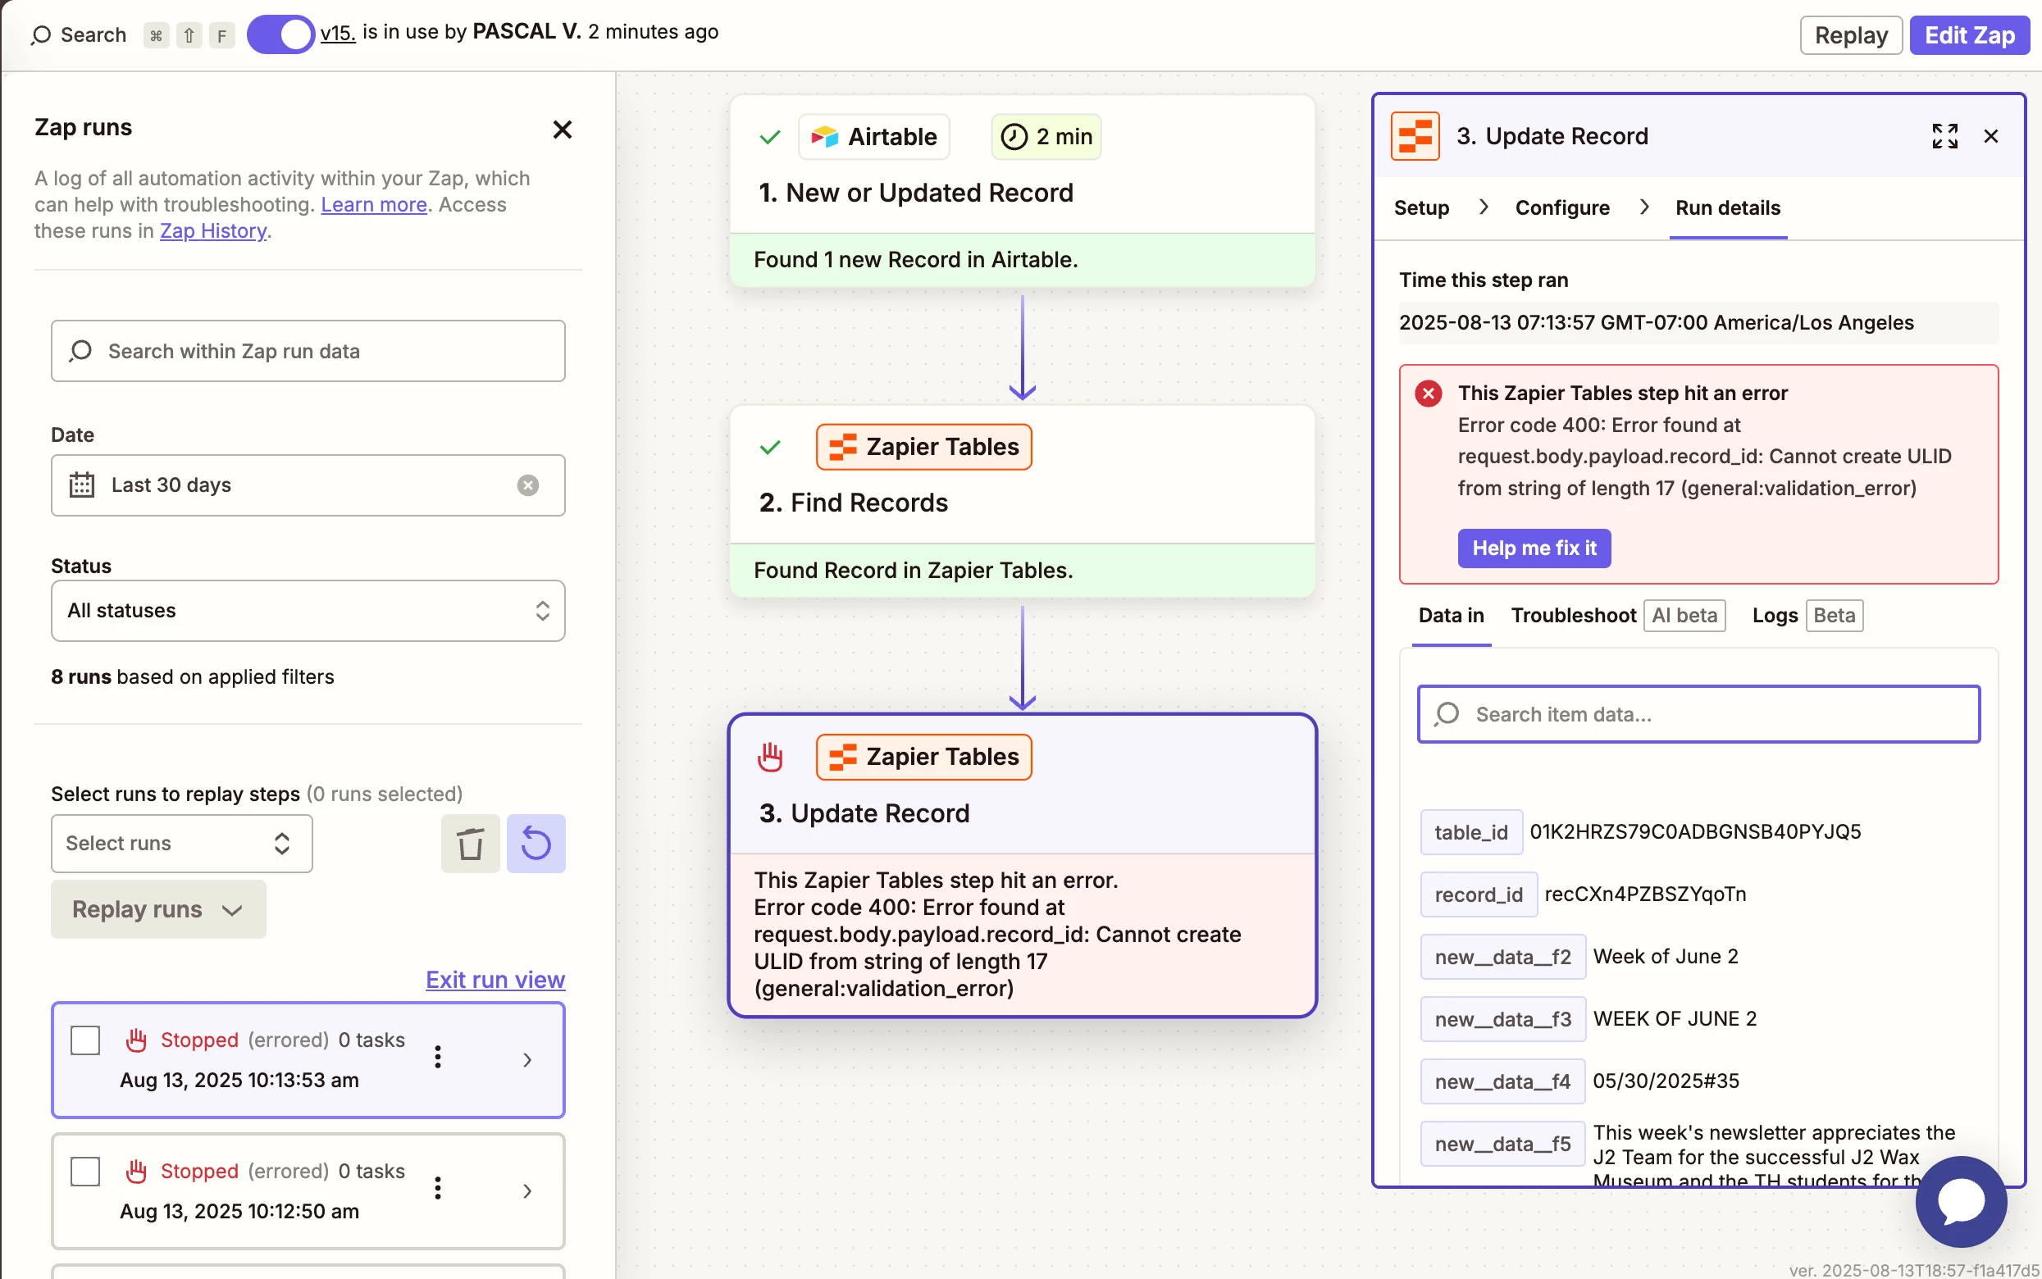Click the calendar icon in Date field

[x=81, y=485]
